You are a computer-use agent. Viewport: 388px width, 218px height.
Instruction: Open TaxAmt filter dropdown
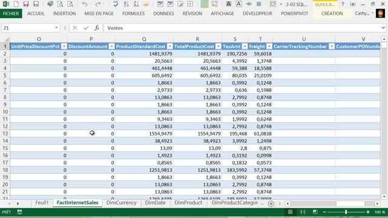(244, 47)
